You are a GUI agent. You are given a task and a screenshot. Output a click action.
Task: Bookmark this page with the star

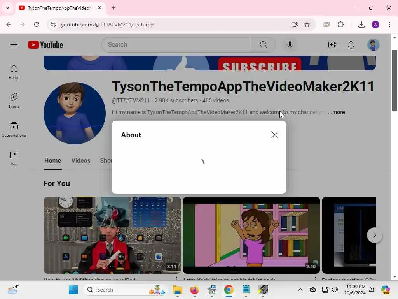pyautogui.click(x=307, y=25)
